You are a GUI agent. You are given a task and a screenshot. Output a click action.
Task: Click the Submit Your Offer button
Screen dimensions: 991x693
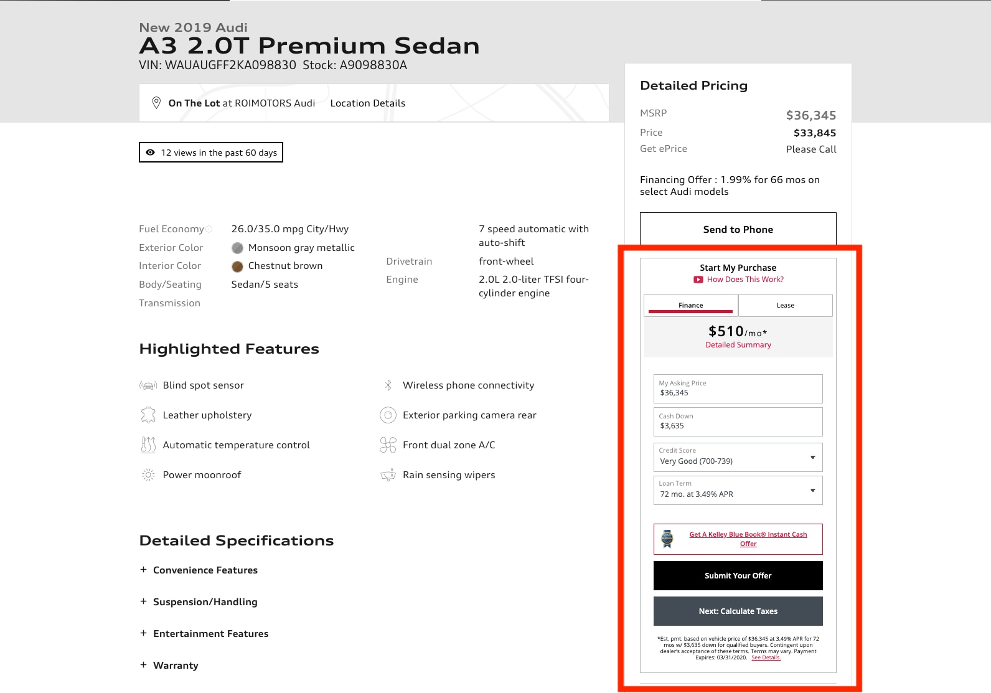coord(738,575)
